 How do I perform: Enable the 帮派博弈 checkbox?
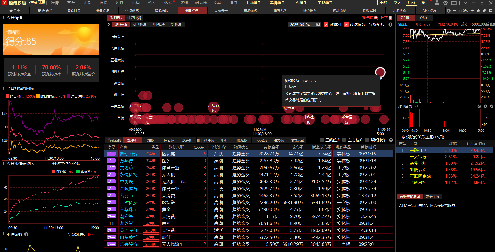pos(367,140)
